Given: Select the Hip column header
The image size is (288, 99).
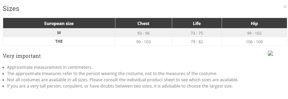Looking at the screenshot, I should click(254, 23).
